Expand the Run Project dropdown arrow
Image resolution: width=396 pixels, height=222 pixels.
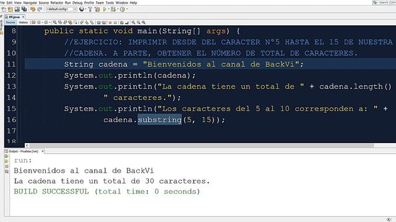coord(109,9)
